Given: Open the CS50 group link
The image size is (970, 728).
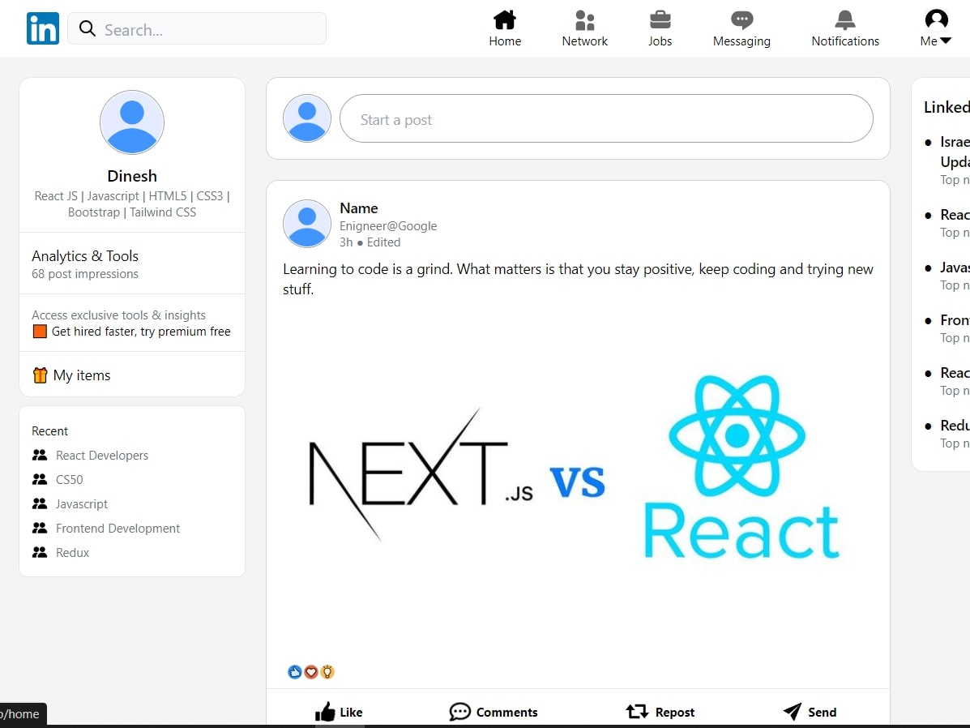Looking at the screenshot, I should 69,480.
